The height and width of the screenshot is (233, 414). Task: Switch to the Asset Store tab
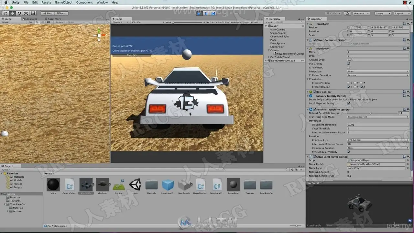point(54,19)
